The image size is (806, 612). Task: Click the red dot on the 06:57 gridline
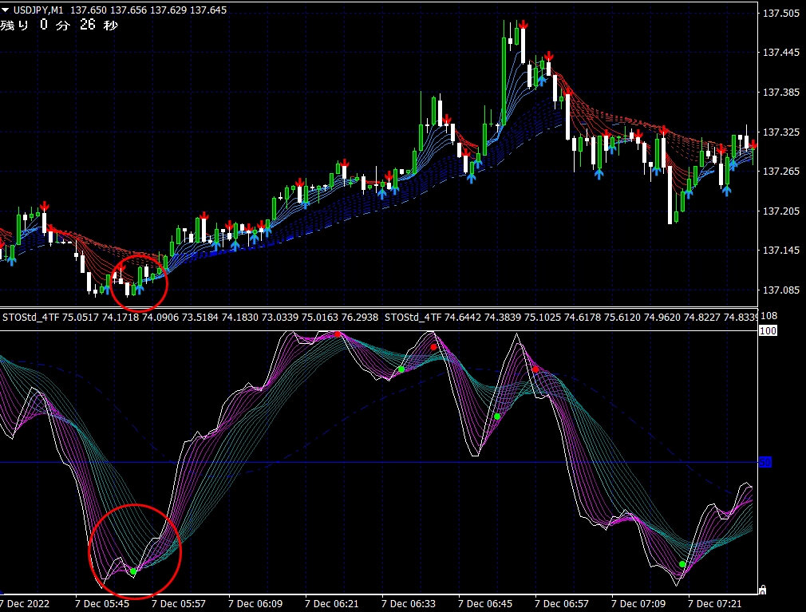(536, 369)
